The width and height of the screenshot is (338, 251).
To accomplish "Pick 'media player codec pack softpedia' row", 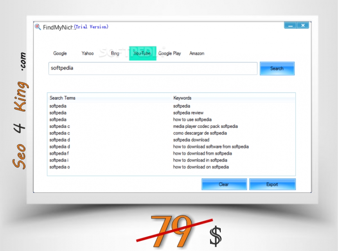I will 206,126.
